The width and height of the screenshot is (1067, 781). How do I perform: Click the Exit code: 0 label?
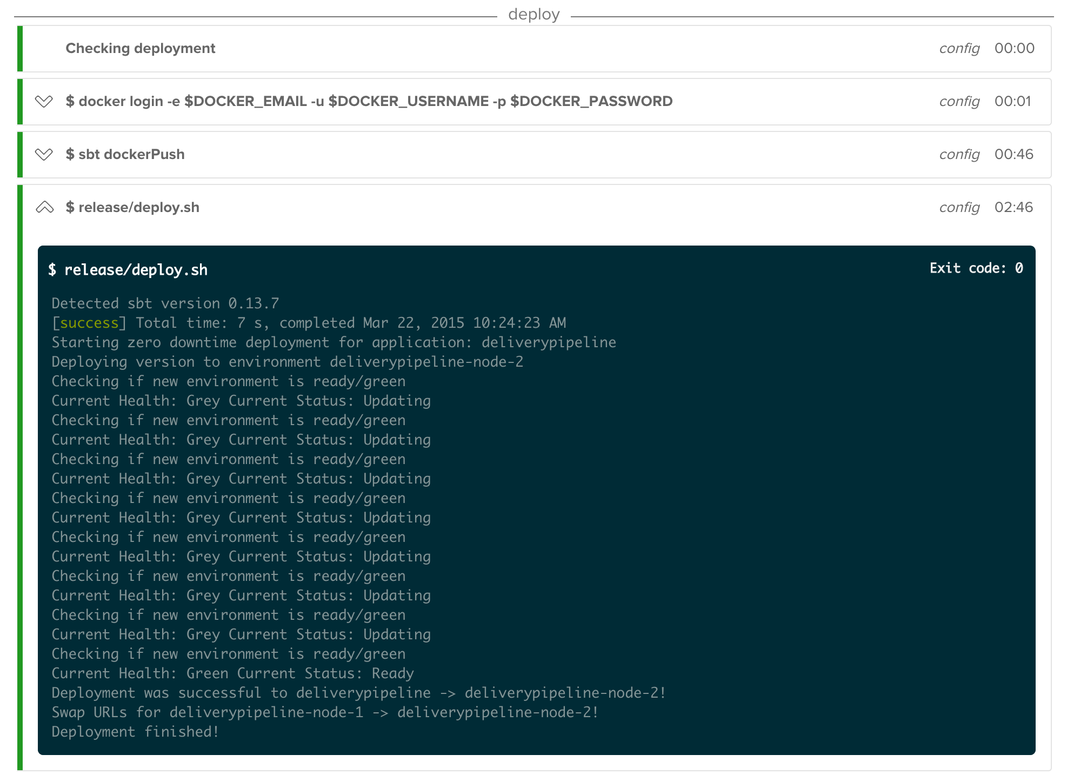[976, 268]
